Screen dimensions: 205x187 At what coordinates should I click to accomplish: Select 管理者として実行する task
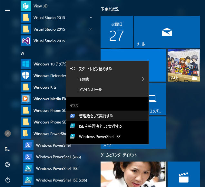[107, 116]
